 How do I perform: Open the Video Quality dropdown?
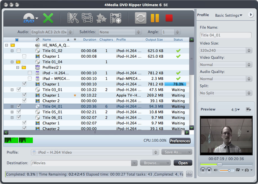(x=225, y=65)
